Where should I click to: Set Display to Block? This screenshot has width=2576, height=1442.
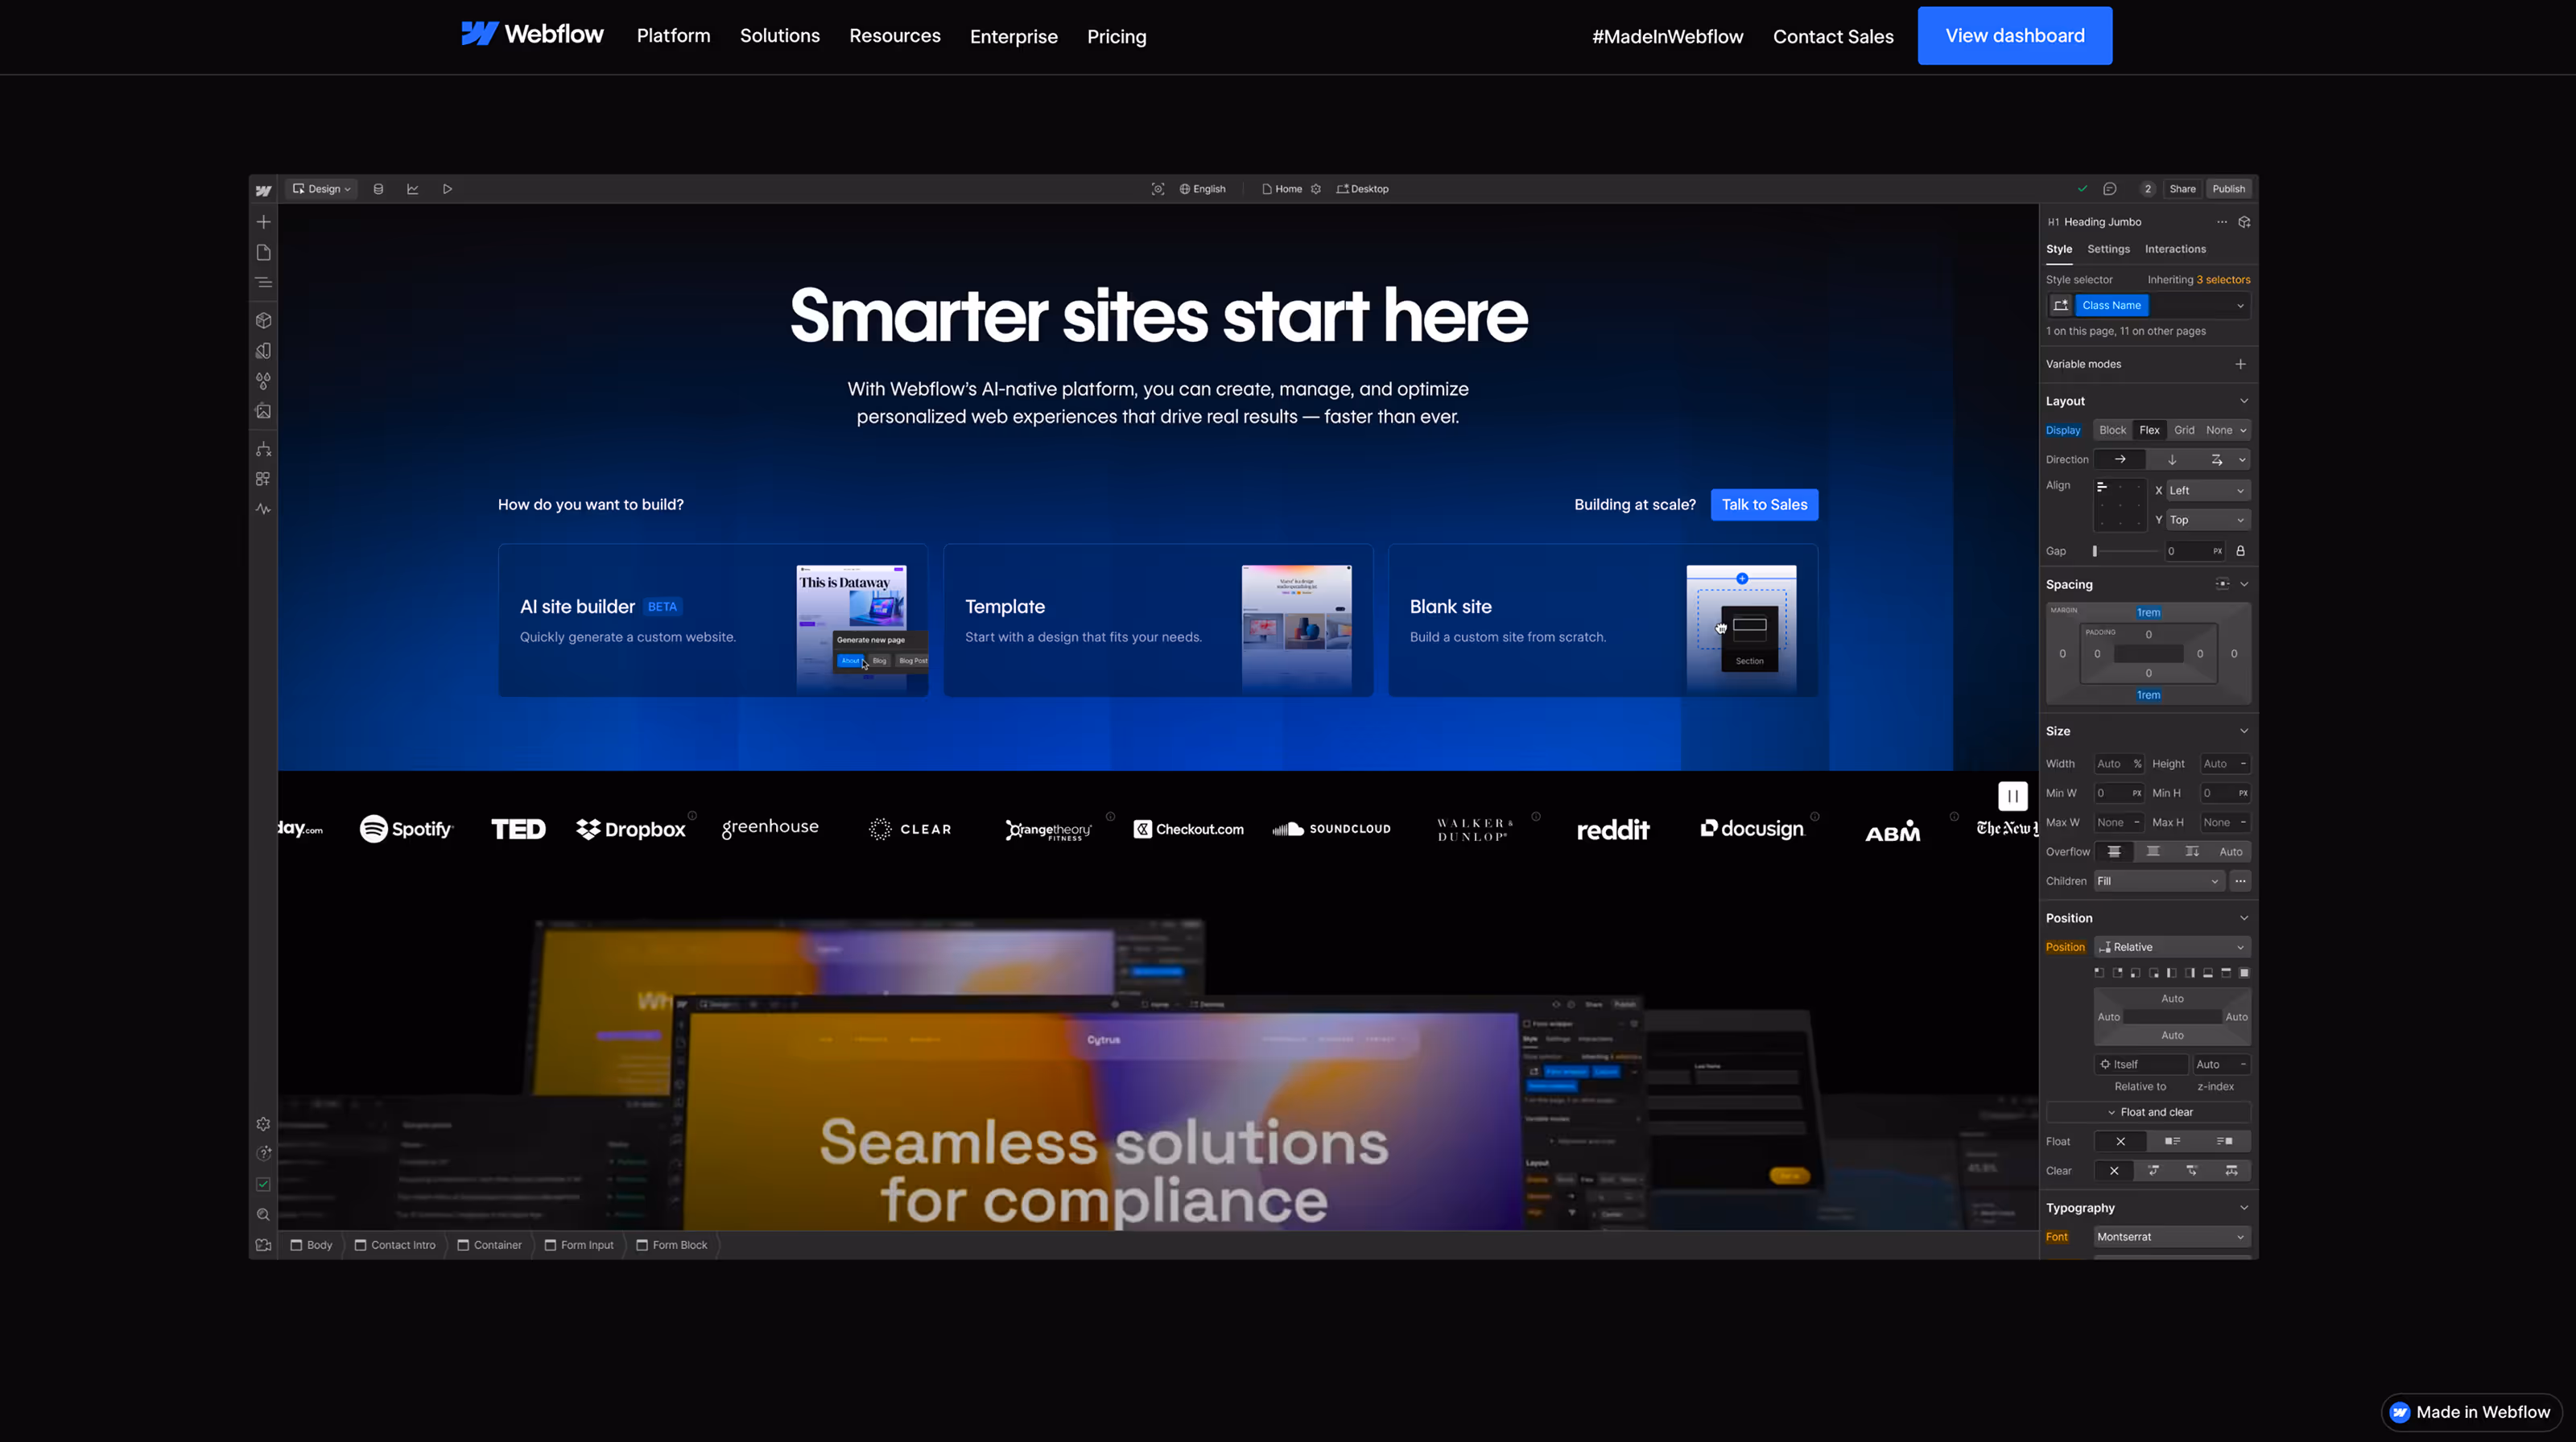[x=2112, y=430]
